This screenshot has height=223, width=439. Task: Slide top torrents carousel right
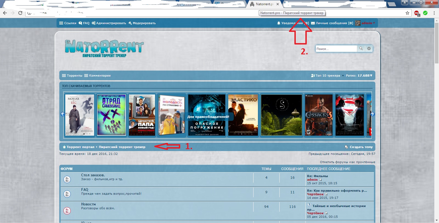(x=373, y=114)
